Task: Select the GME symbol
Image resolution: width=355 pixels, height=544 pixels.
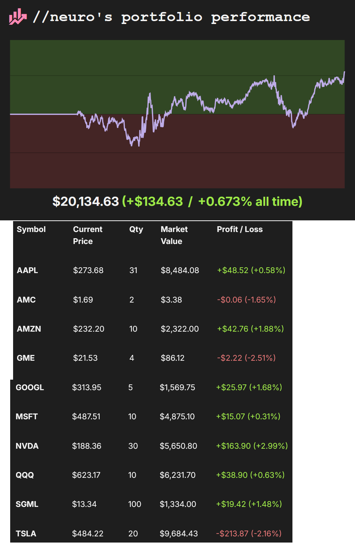Action: coord(26,358)
